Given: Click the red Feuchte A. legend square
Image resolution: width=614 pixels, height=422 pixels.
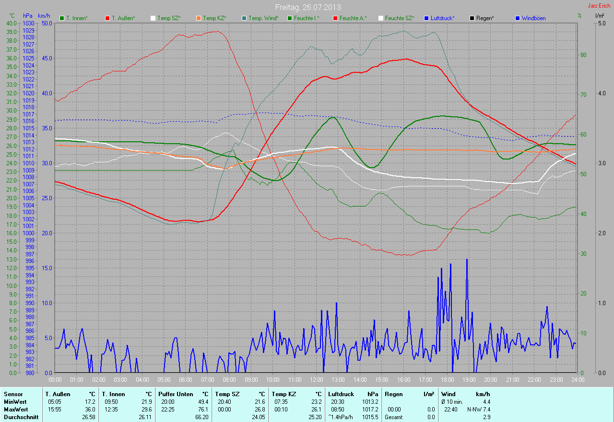Looking at the screenshot, I should [335, 18].
